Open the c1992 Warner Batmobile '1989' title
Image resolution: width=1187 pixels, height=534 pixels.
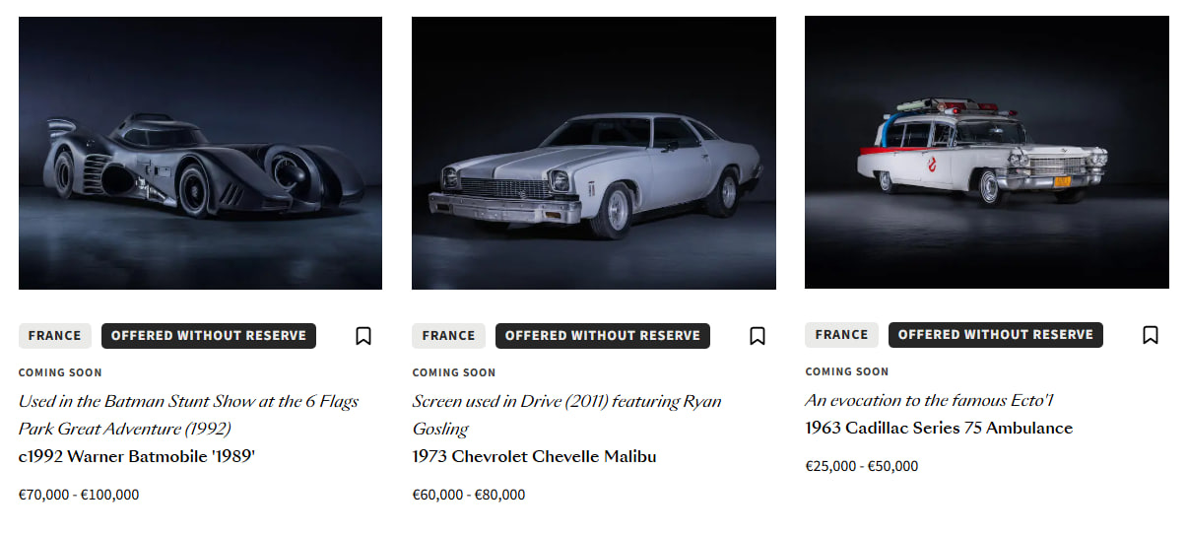[x=137, y=456]
